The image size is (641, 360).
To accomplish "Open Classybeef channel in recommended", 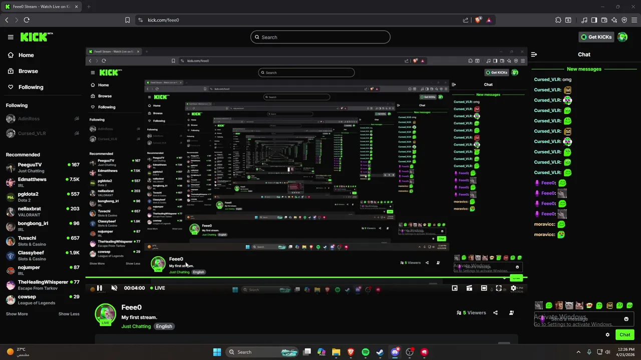I will coord(43,255).
